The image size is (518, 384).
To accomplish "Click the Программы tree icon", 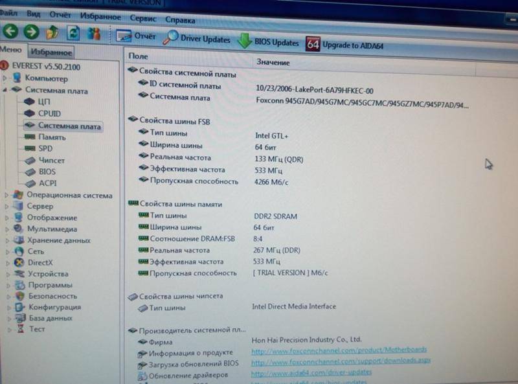I will [20, 285].
